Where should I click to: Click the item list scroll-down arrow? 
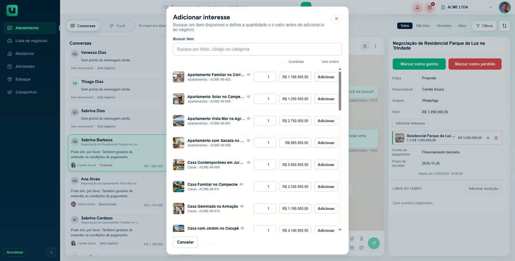pyautogui.click(x=340, y=230)
